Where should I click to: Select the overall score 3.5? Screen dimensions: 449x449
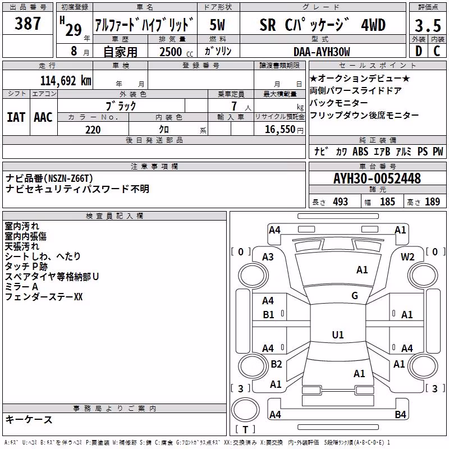[x=428, y=25]
